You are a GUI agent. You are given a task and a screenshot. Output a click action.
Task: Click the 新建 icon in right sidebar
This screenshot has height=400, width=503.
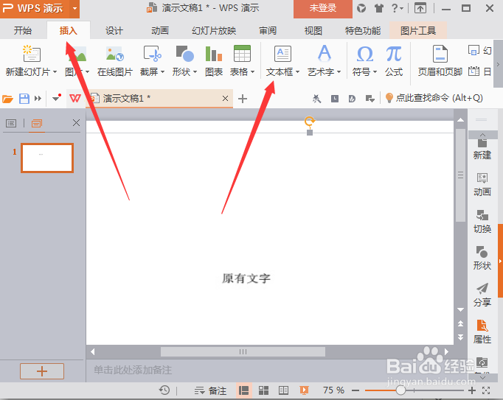(x=482, y=150)
